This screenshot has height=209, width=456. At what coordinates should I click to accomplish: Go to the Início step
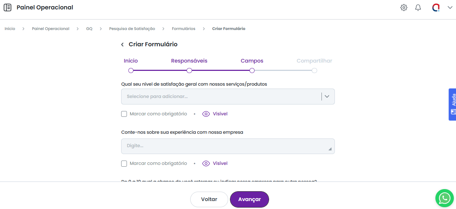(131, 71)
